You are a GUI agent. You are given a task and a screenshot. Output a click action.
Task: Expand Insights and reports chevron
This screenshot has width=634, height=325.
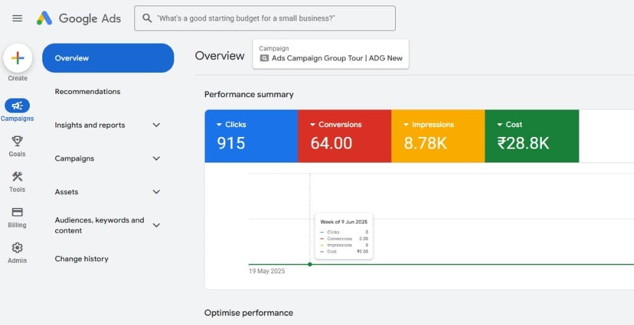tap(157, 125)
